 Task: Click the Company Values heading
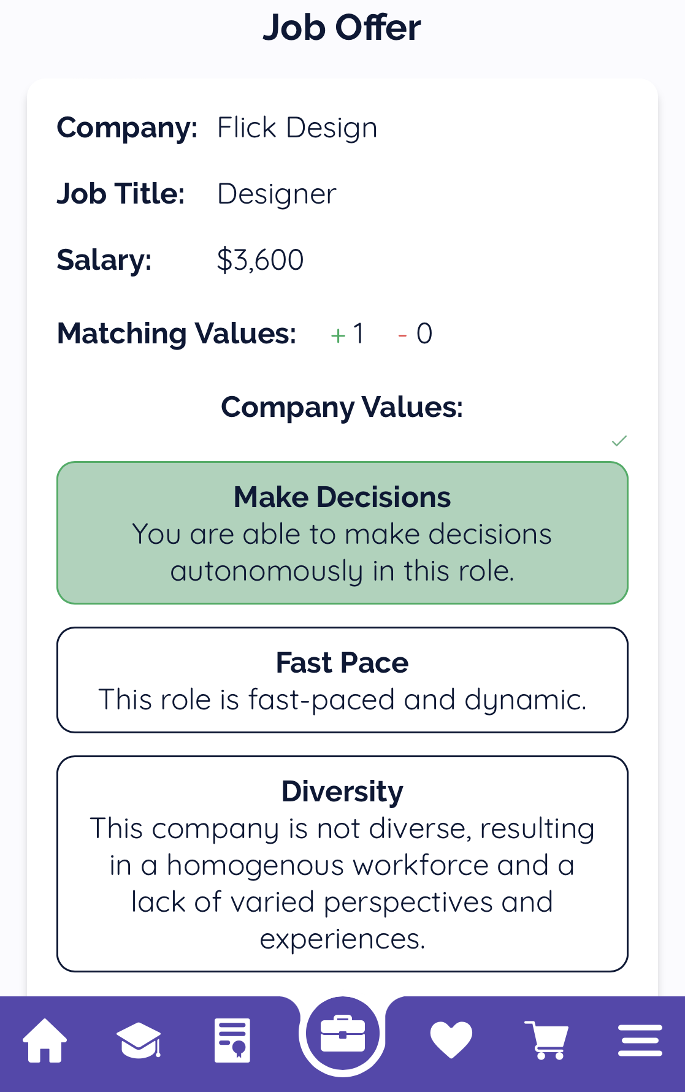click(x=342, y=407)
